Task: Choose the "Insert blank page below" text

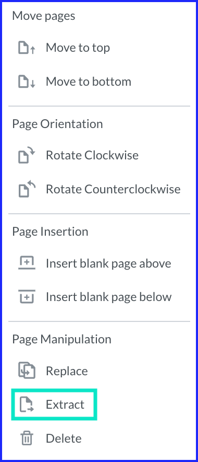Action: tap(109, 297)
